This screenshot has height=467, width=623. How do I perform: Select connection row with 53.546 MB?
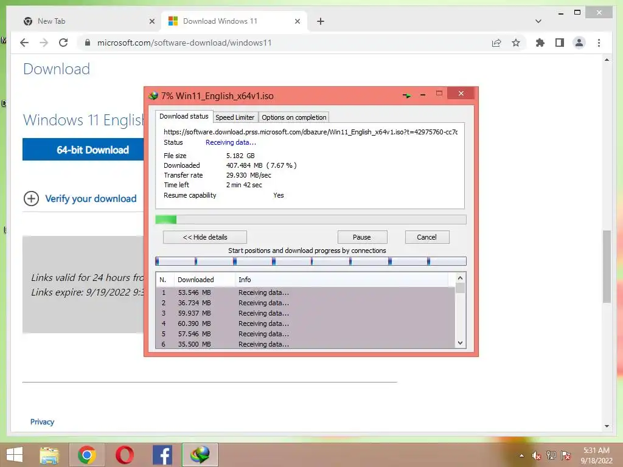coord(305,292)
